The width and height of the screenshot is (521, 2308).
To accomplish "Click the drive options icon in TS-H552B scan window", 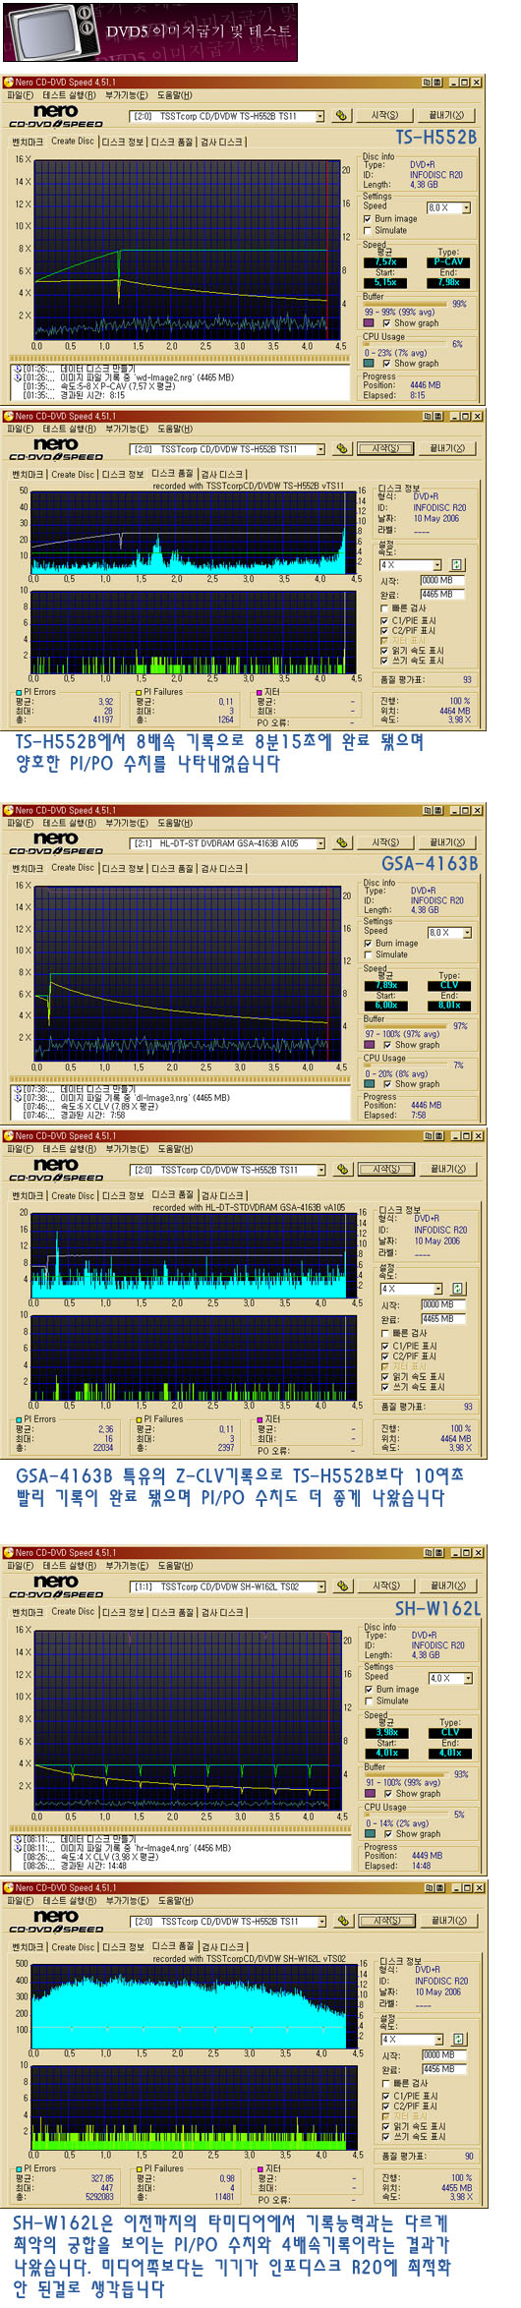I will [342, 449].
